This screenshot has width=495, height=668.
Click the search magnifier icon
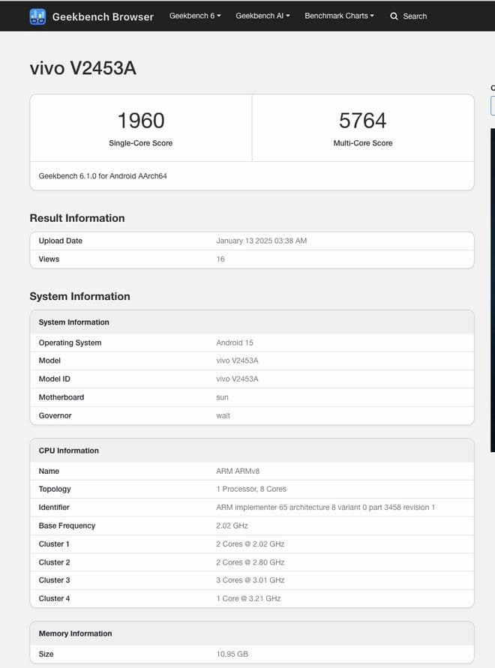coord(394,16)
